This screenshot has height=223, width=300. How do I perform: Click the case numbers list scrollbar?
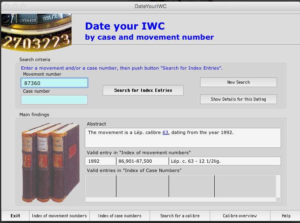click(x=278, y=188)
